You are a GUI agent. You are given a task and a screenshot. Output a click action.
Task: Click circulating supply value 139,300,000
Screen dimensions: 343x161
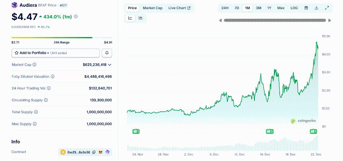tap(101, 100)
